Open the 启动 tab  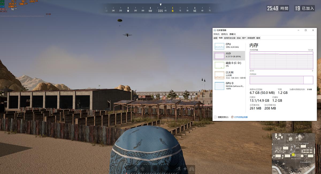click(239, 38)
